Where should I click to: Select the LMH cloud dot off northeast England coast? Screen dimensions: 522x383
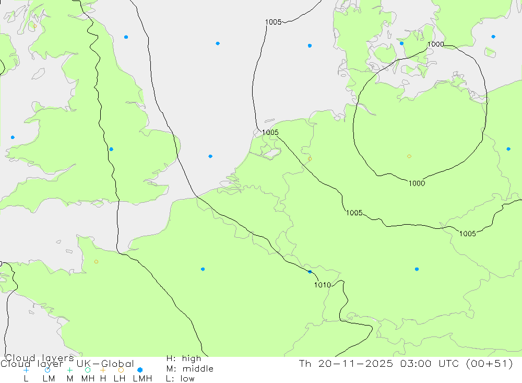tap(126, 37)
